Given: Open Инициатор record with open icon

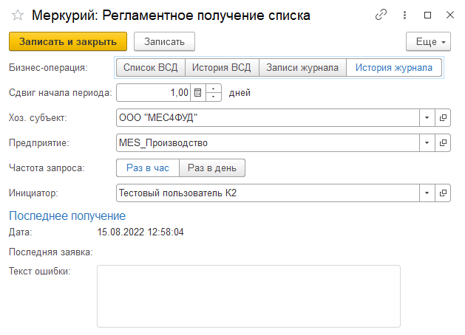Looking at the screenshot, I should coord(444,193).
